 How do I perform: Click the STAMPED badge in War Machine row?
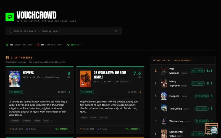pos(198,71)
